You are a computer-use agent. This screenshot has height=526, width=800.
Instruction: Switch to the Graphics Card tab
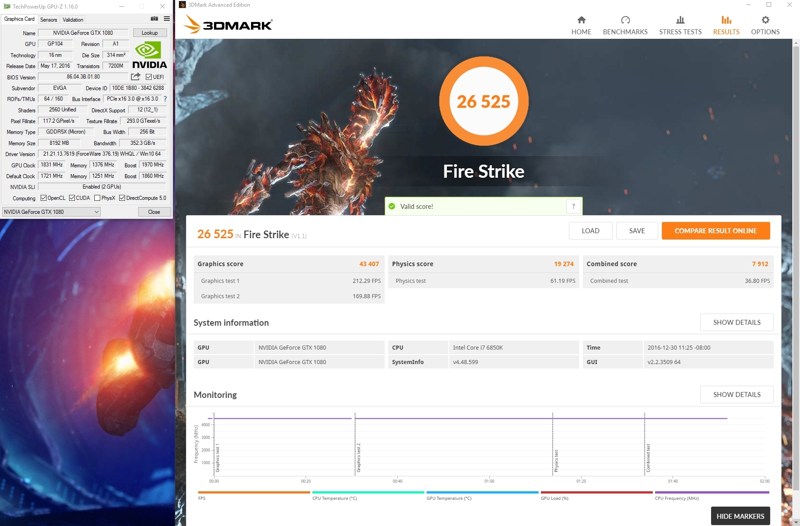coord(19,19)
